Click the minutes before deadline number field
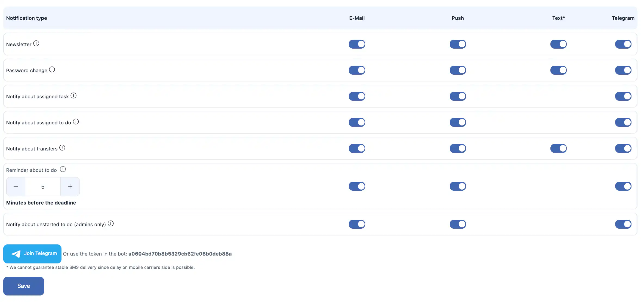641x302 pixels. (43, 187)
